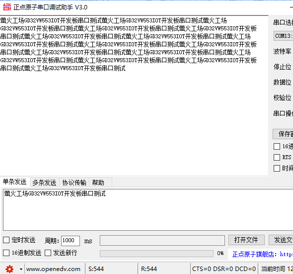Click the S:544 sent counter
Viewport: 293px width, 274px height.
pos(96,269)
